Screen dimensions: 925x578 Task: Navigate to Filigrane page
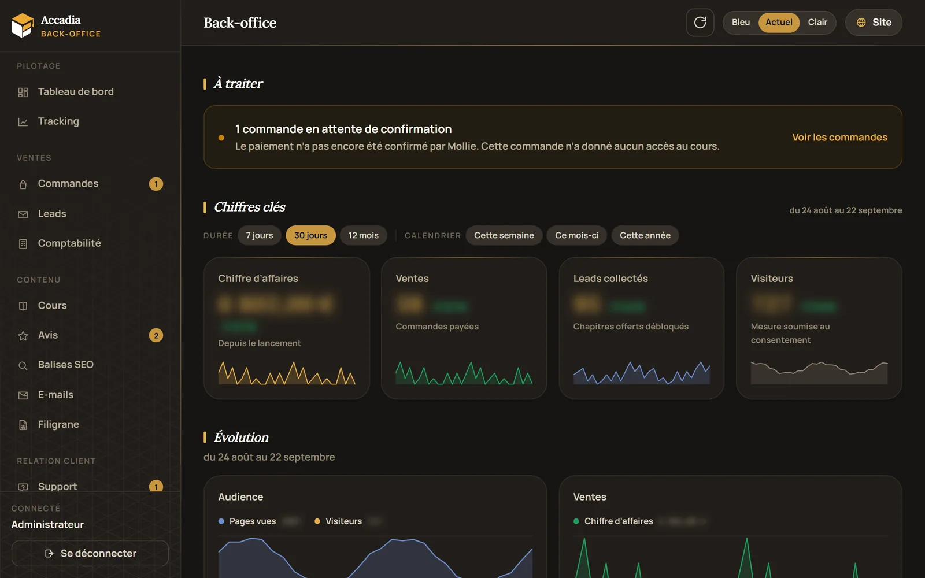pos(90,424)
